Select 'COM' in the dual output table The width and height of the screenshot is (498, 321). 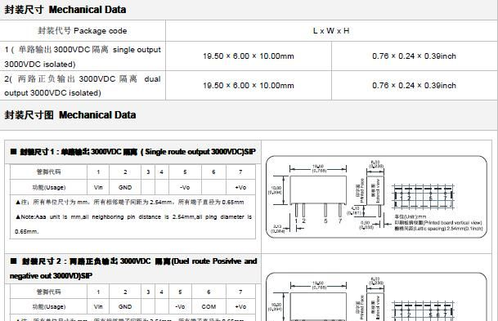[209, 307]
